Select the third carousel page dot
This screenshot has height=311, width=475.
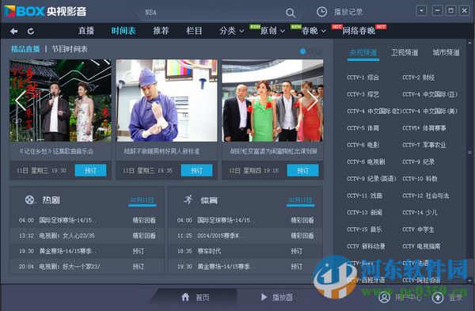(x=317, y=51)
